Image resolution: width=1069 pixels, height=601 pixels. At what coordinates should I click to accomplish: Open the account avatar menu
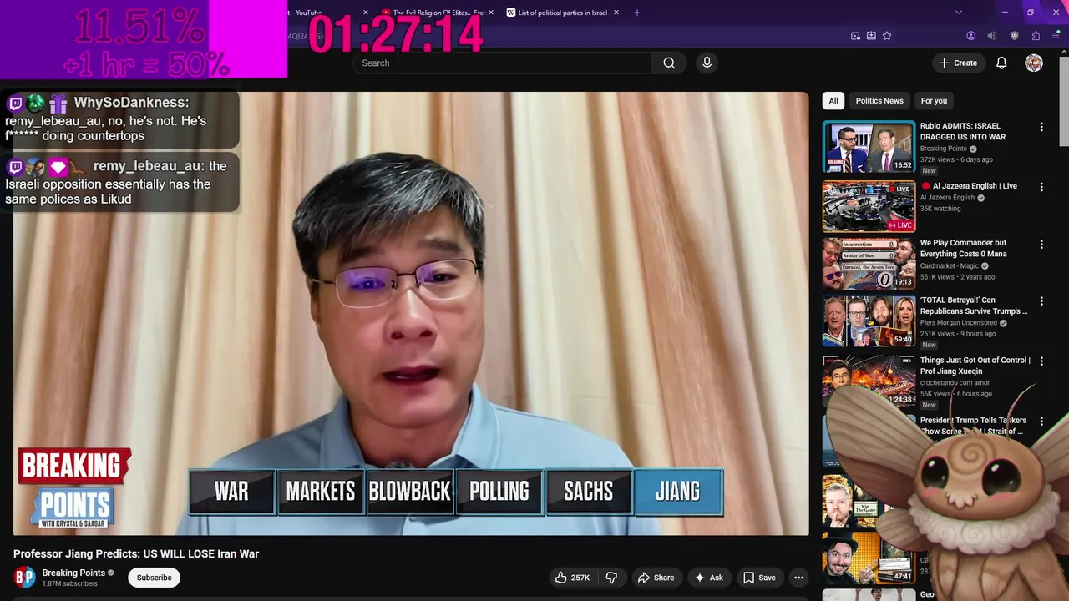[1034, 63]
